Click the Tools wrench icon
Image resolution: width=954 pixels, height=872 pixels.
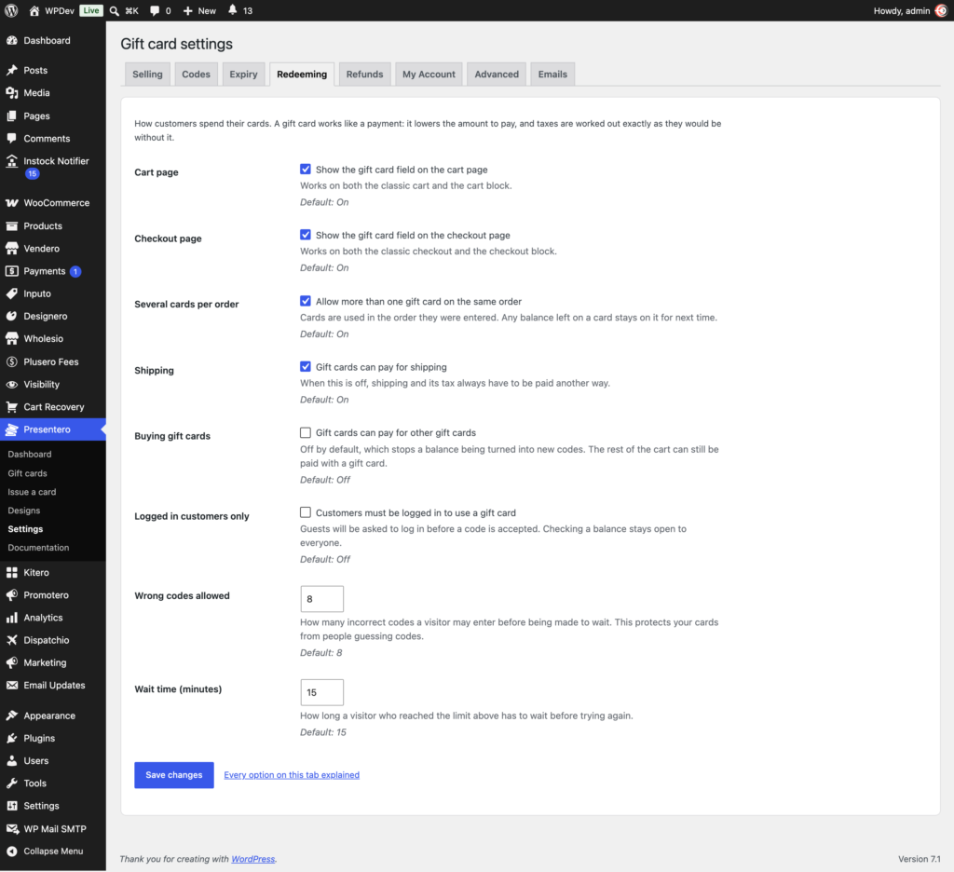(x=11, y=783)
